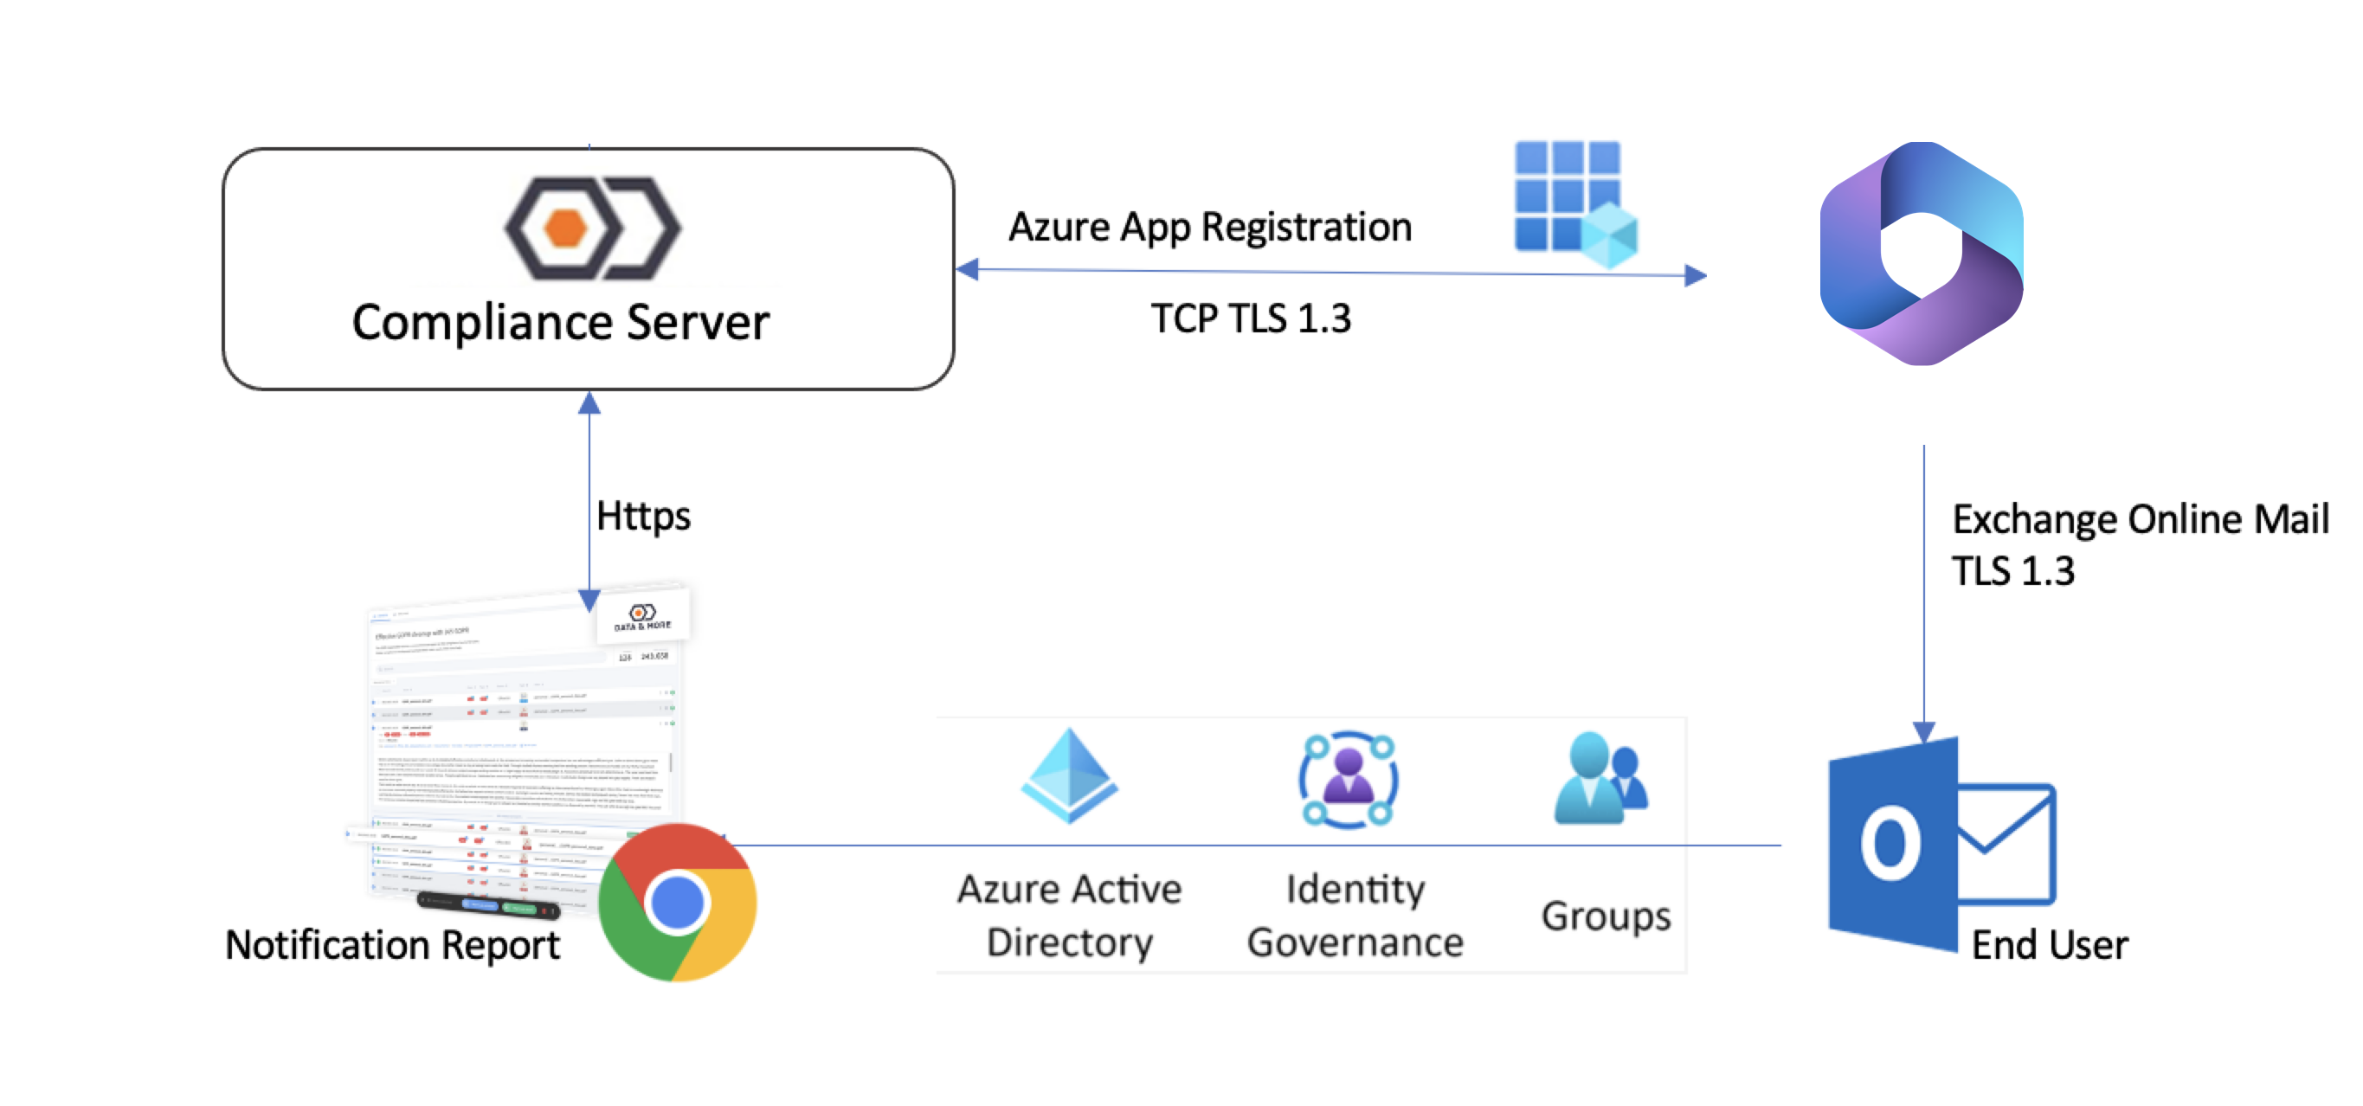Click the DATA & MORE logo on the report

(642, 616)
